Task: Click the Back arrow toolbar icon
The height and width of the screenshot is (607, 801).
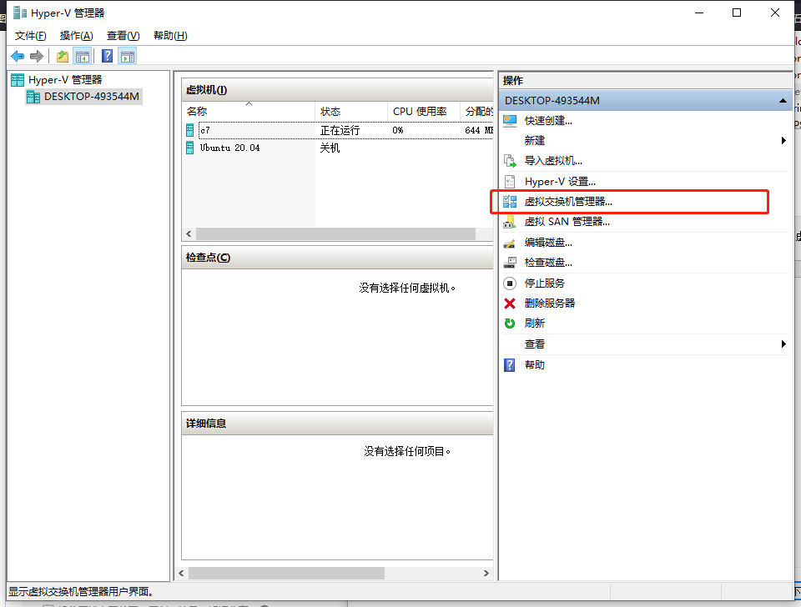Action: [18, 56]
